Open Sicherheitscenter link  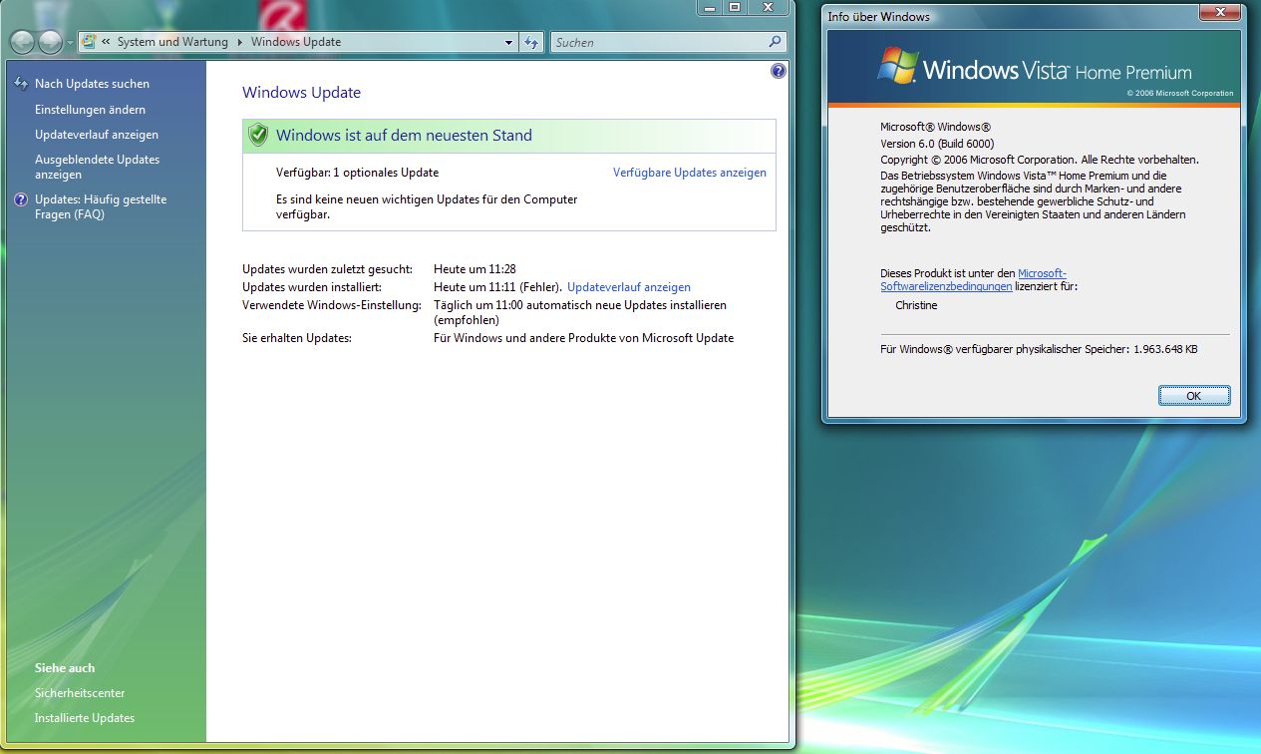(x=80, y=693)
